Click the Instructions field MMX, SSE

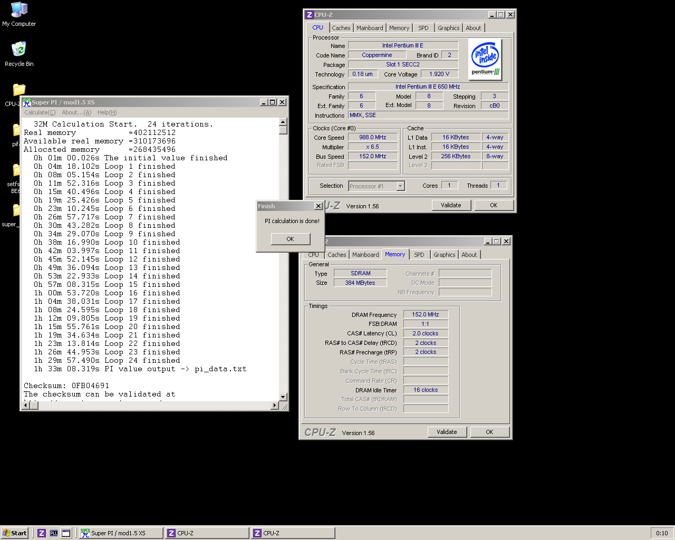tap(428, 115)
